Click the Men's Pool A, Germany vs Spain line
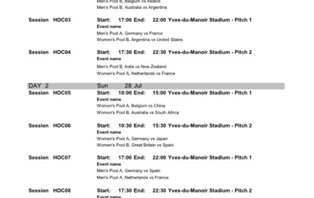 128,170
